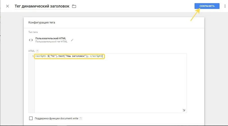The image size is (228, 126).
Task: Click the folder icon next to the tag name
Action: click(74, 6)
